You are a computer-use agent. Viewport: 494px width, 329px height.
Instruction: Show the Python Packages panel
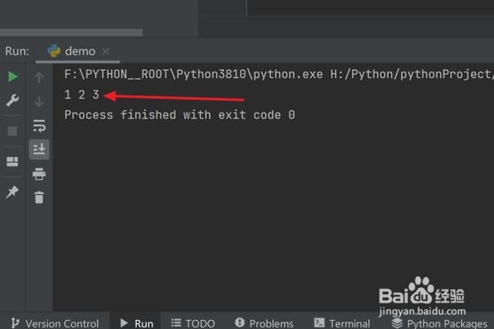coord(439,323)
